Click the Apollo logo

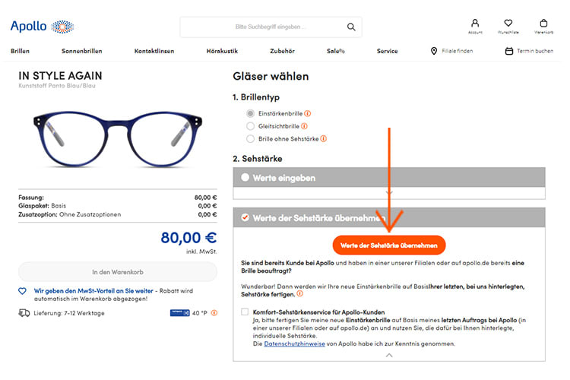pos(42,27)
